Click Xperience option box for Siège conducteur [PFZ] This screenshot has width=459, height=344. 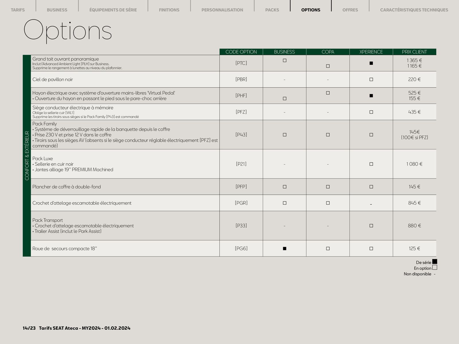[371, 112]
